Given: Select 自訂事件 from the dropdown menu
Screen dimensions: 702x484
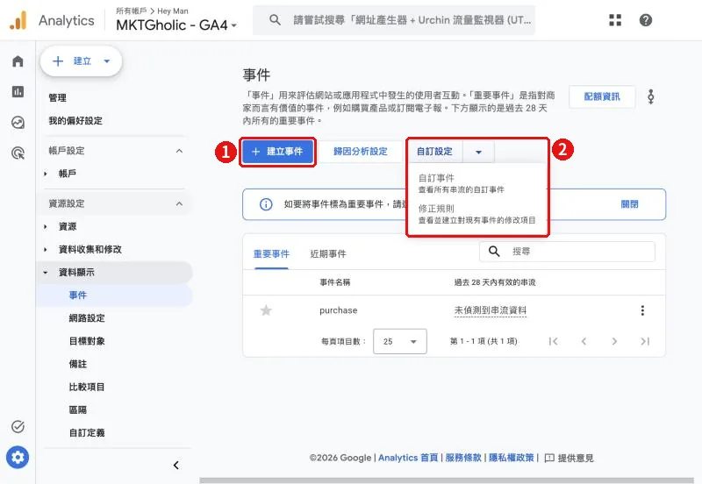Looking at the screenshot, I should click(476, 183).
